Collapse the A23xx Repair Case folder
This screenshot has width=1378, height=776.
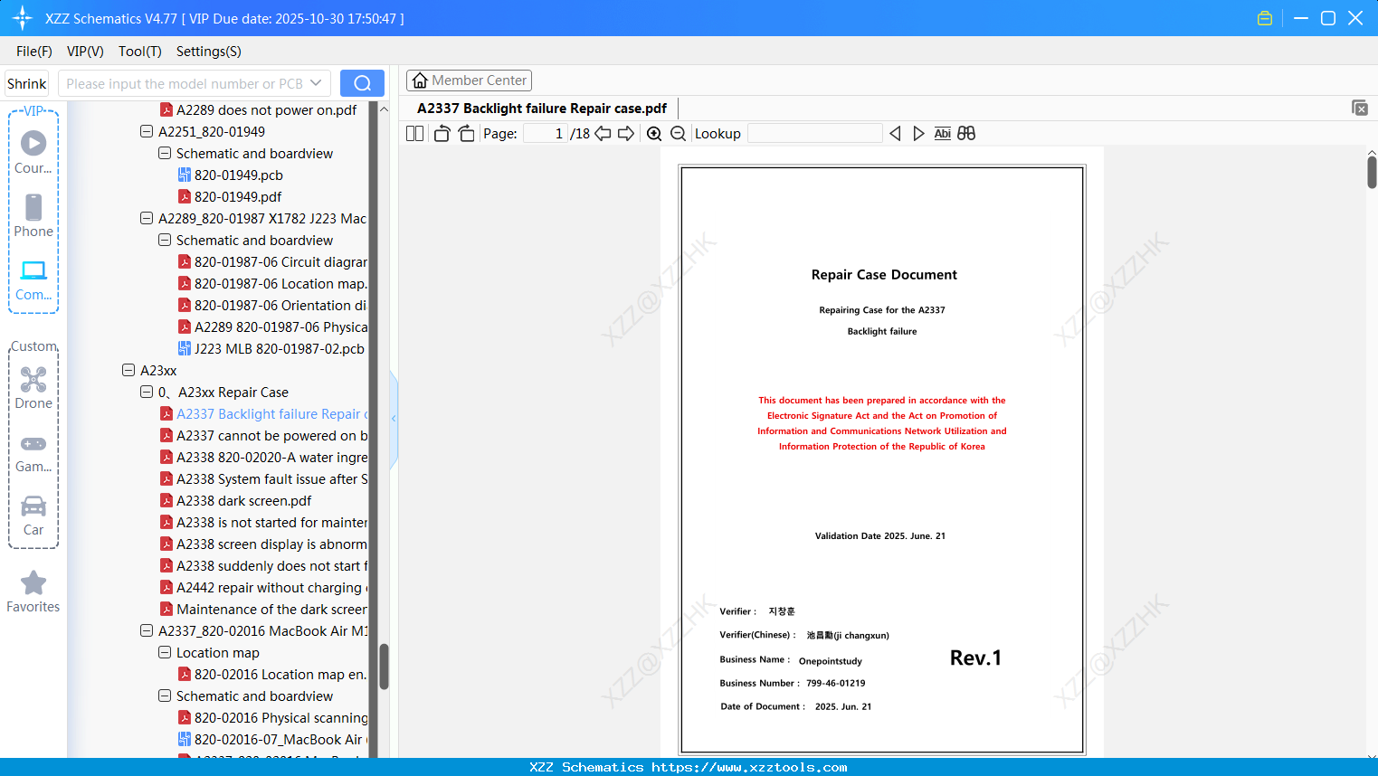[x=147, y=392]
